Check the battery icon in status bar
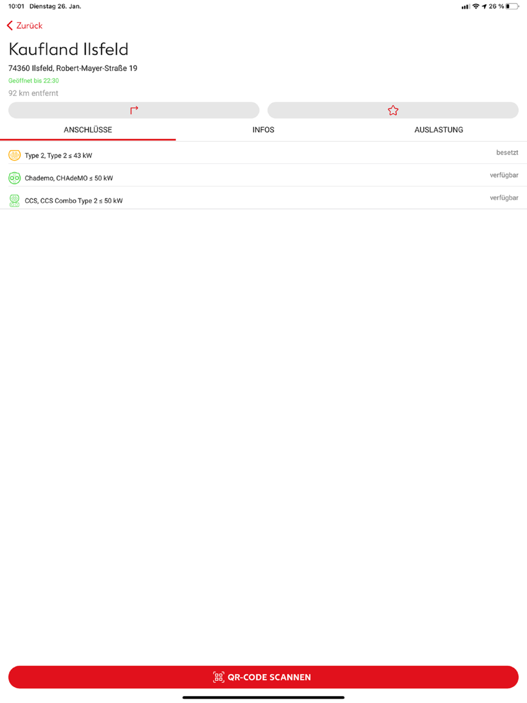Viewport: 527px width, 703px height. coord(512,6)
